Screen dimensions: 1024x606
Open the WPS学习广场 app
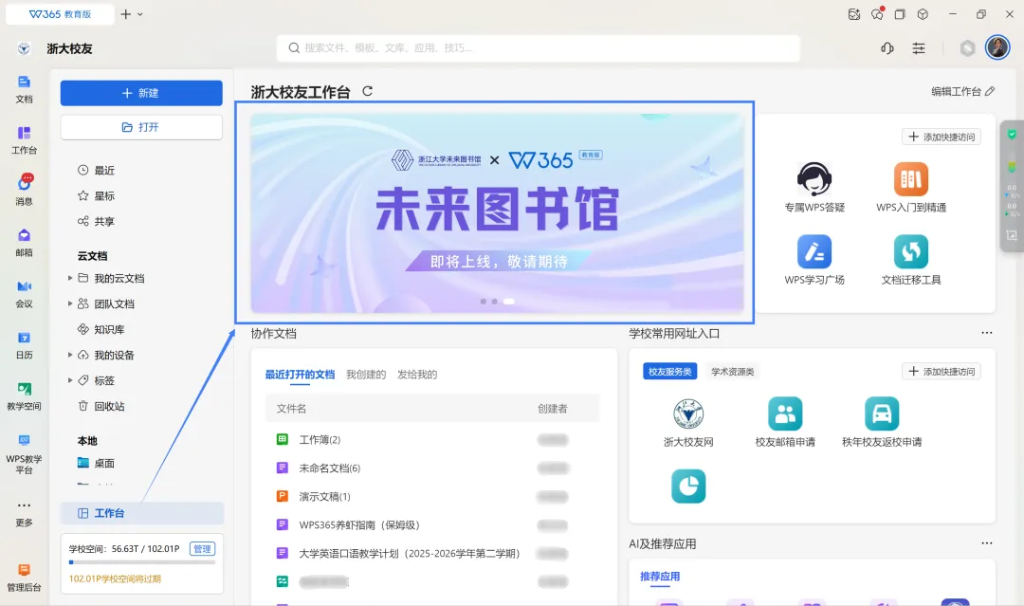tap(814, 260)
